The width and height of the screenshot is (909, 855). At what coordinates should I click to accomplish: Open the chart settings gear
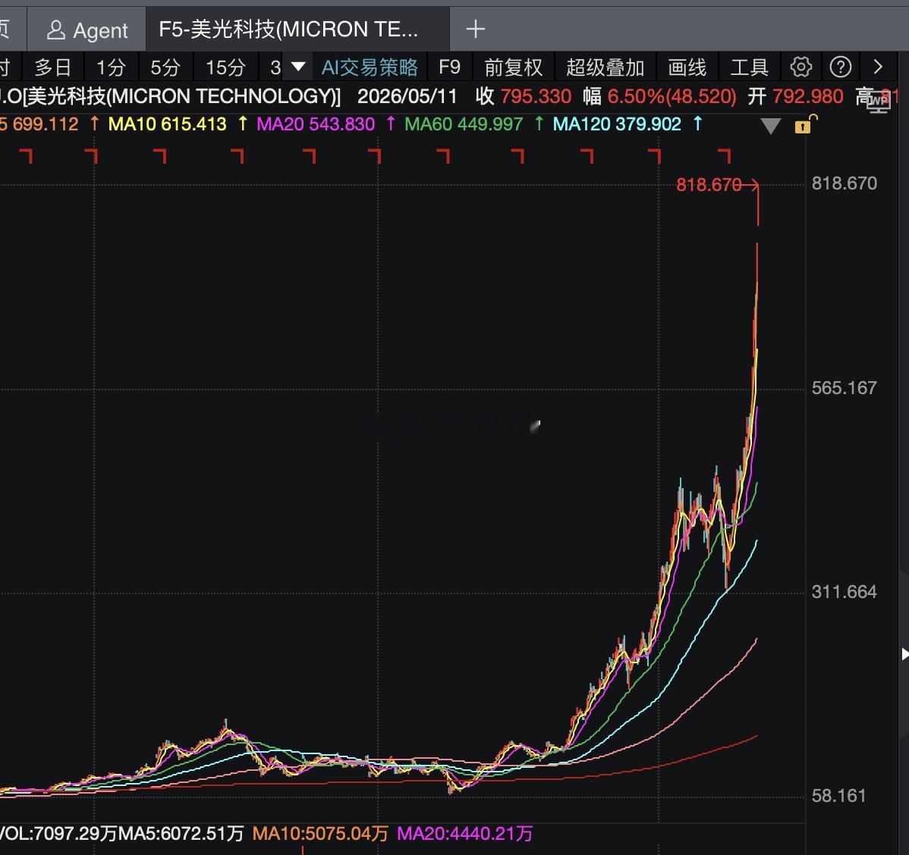800,67
